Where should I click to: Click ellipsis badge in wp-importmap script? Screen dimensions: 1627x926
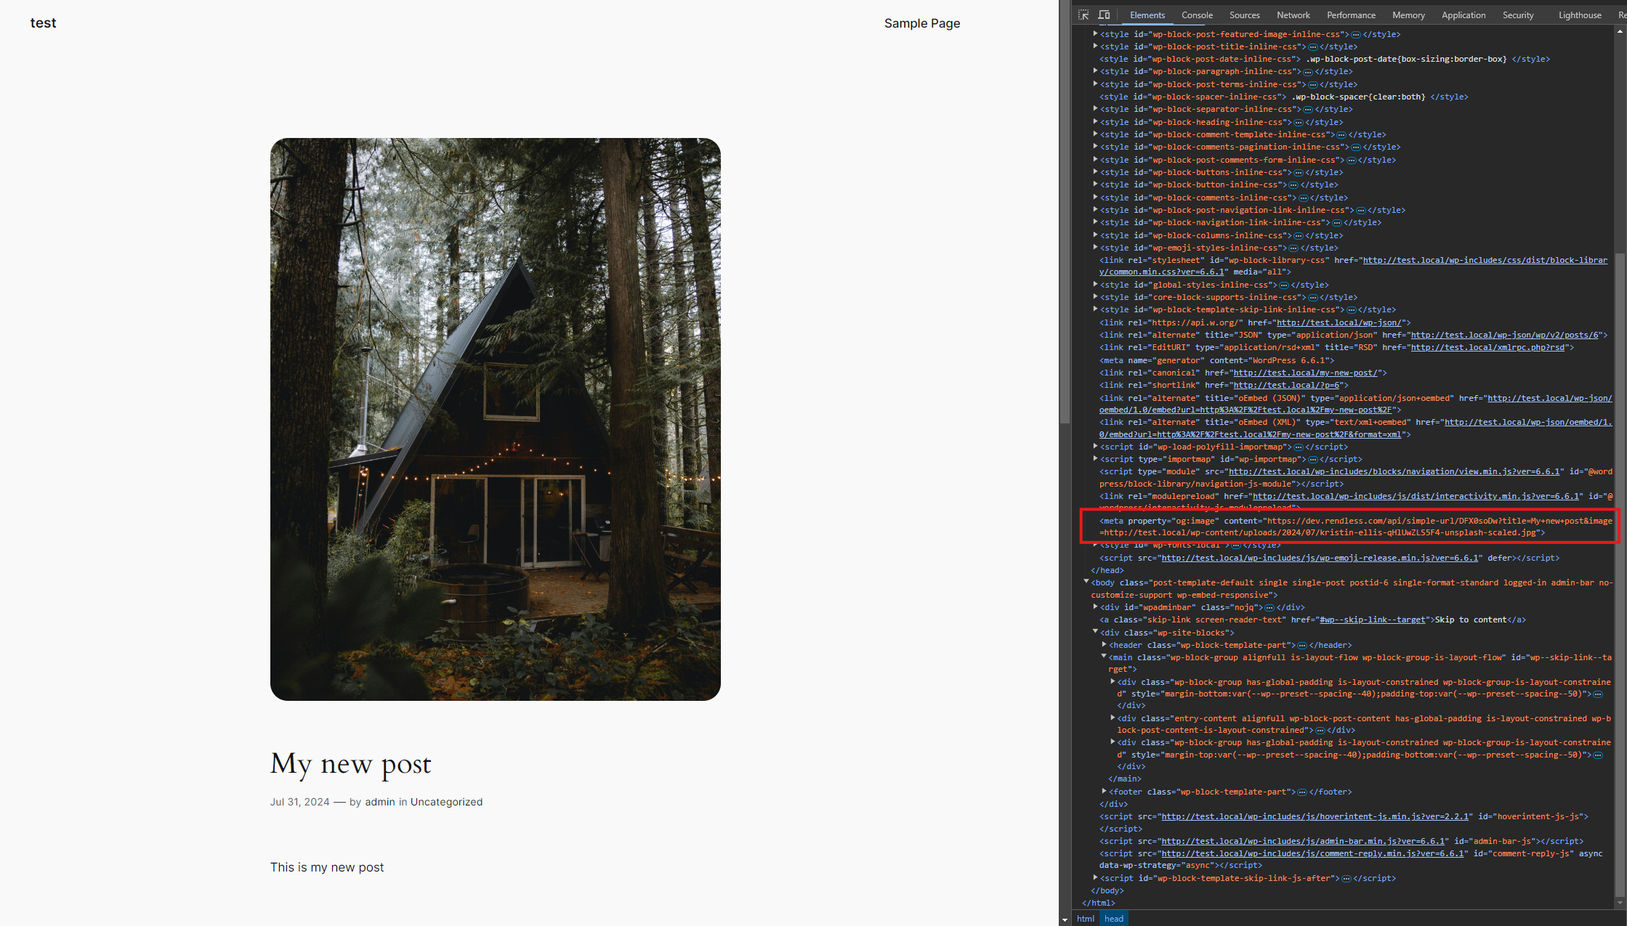click(1312, 459)
